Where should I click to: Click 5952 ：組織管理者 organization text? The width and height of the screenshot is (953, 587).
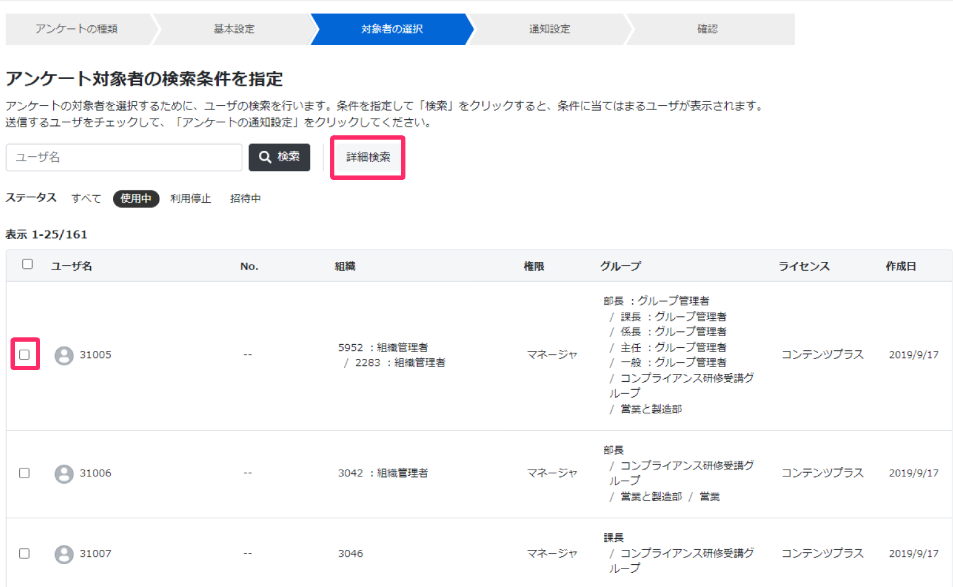pos(383,347)
